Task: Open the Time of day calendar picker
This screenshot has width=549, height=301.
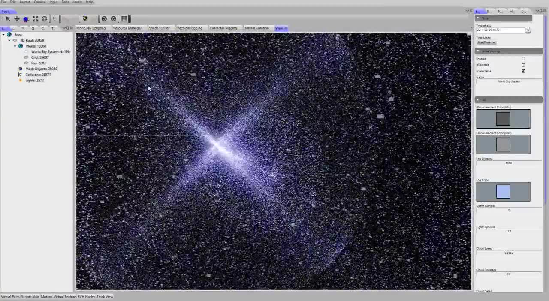Action: click(528, 30)
